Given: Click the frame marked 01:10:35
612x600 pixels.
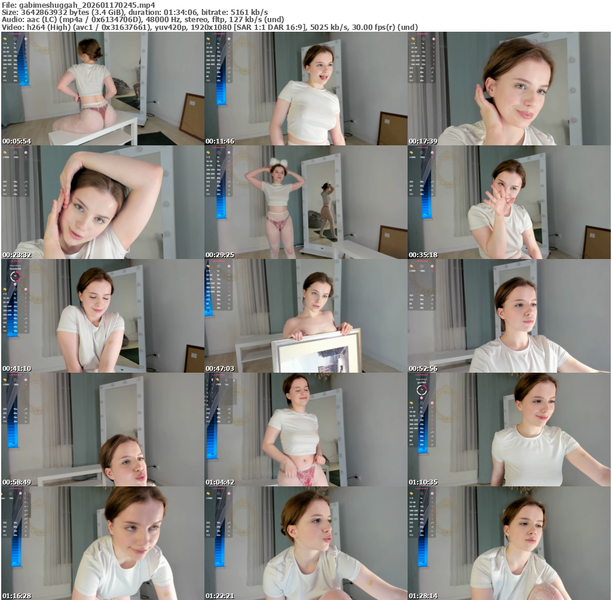Looking at the screenshot, I should (x=509, y=430).
